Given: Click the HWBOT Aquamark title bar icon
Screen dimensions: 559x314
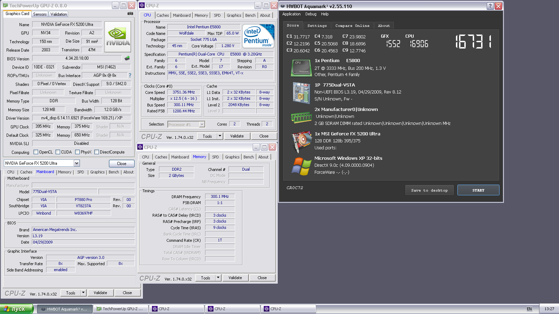Looking at the screenshot, I should coord(283,6).
